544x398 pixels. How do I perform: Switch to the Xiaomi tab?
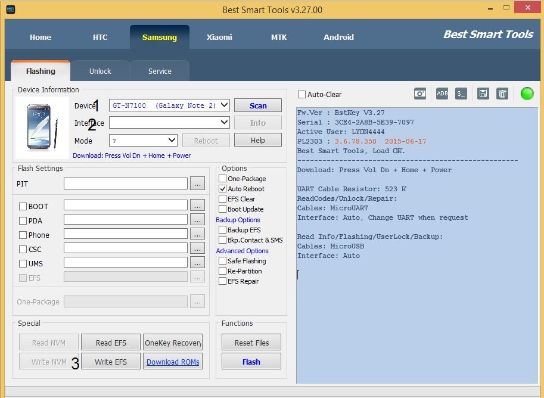219,37
